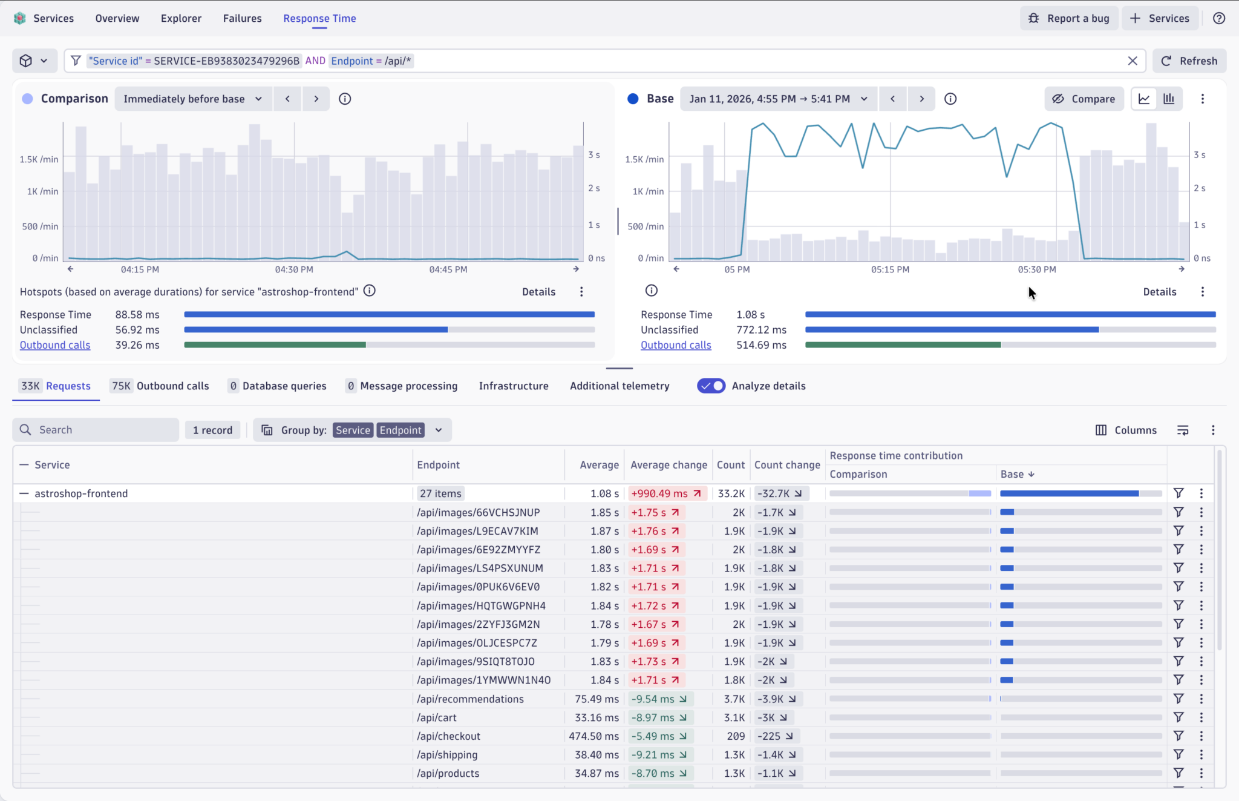Open the filter funnel icon in the query bar
Screen dimensions: 1239x801
click(76, 61)
